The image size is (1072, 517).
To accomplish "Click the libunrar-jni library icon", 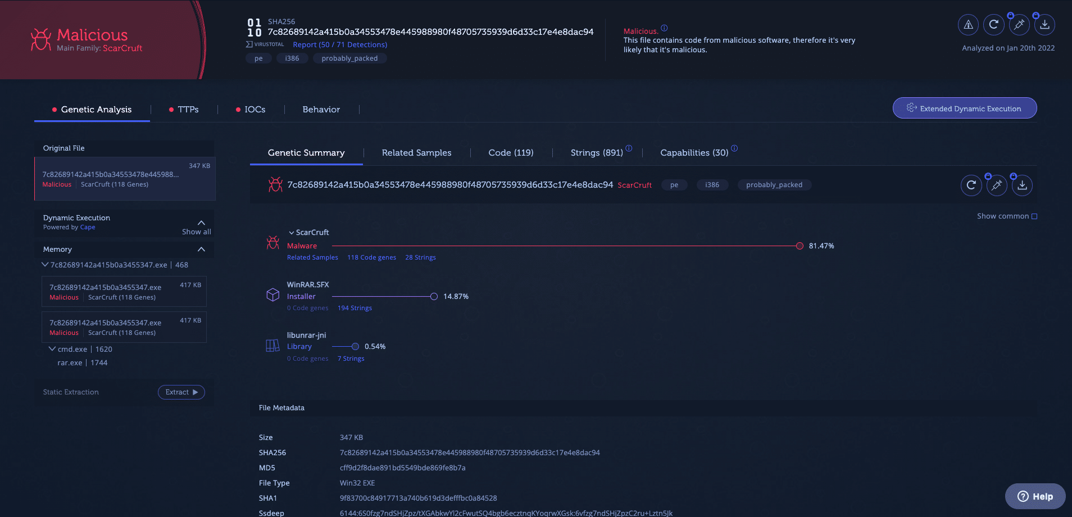I will [273, 344].
